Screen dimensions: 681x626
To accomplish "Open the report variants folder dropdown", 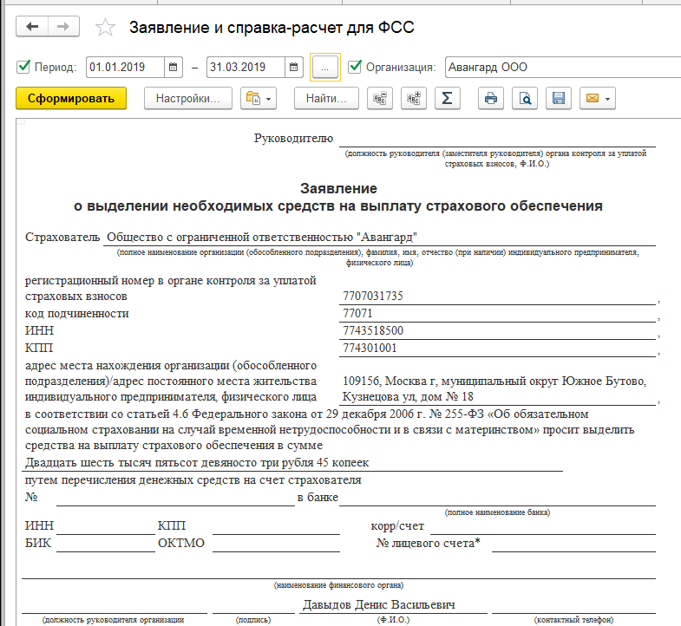I will (x=259, y=98).
